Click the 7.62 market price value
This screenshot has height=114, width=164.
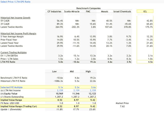coord(122,106)
